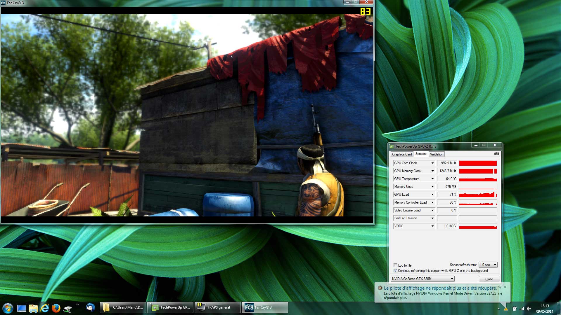Click the network signal tray icon

(x=522, y=309)
